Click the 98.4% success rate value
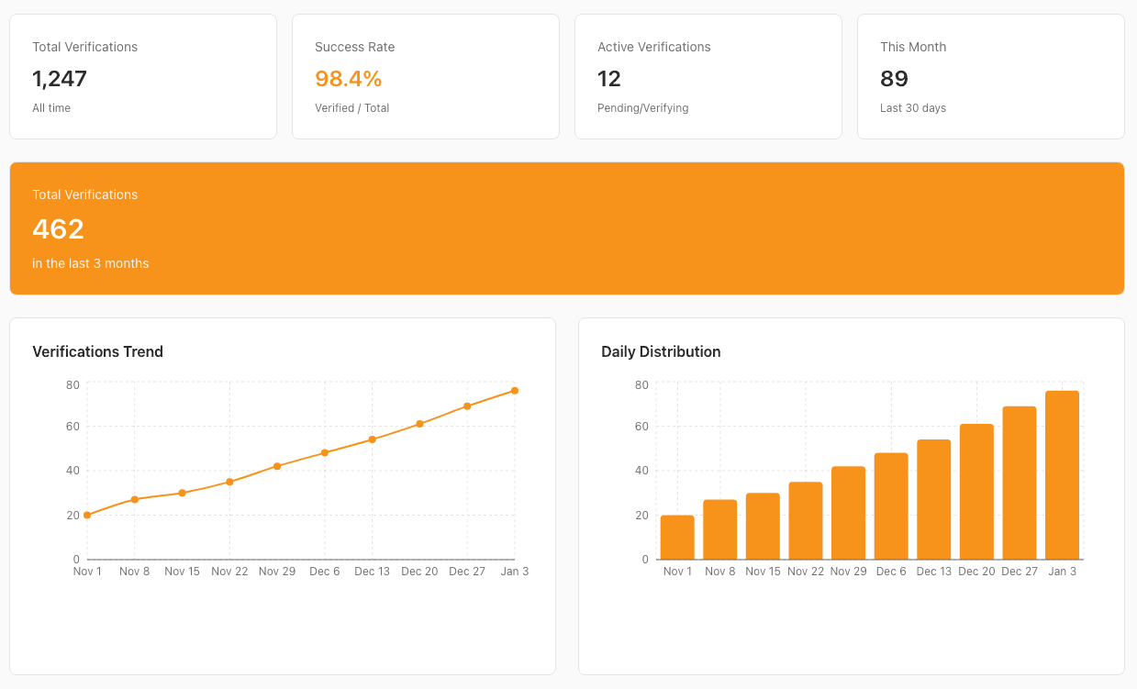 pos(348,79)
